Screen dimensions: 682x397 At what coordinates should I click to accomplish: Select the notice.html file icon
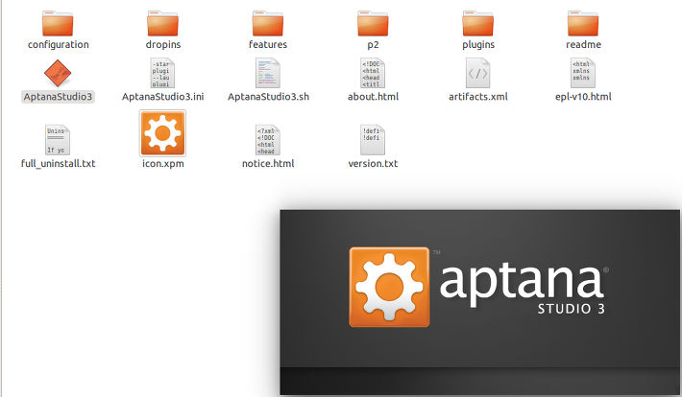(x=268, y=140)
